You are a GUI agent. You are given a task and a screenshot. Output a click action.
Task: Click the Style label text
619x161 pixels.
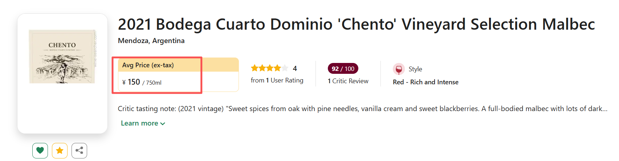pyautogui.click(x=415, y=69)
